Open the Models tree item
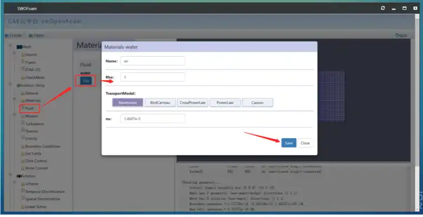Image resolution: width=423 pixels, height=217 pixels. [x=32, y=116]
